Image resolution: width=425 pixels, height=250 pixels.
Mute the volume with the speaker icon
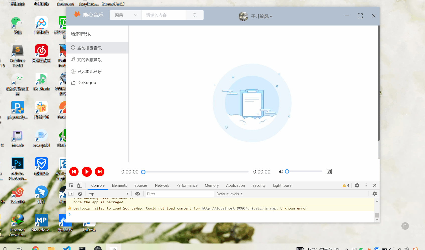pos(281,171)
